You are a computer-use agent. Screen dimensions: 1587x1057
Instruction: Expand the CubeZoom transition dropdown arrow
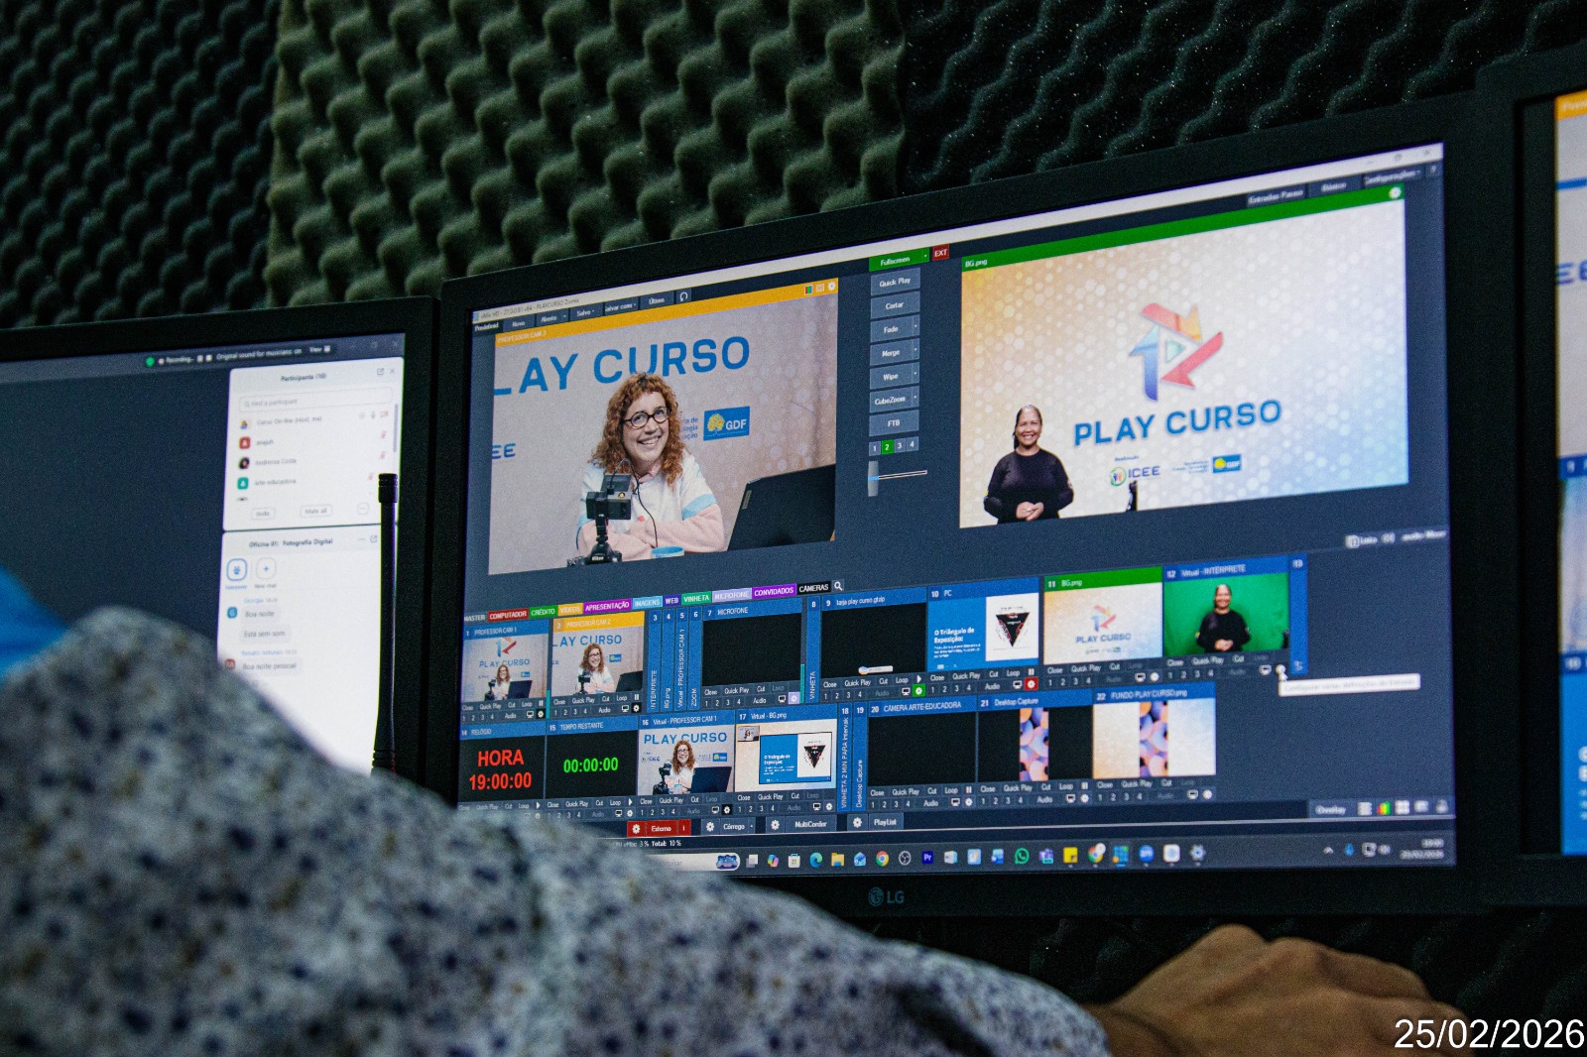[x=915, y=399]
